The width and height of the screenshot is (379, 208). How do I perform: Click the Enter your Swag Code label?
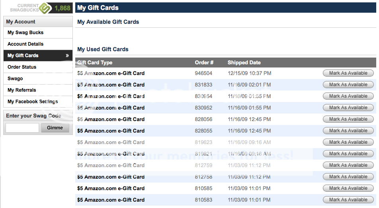click(33, 116)
